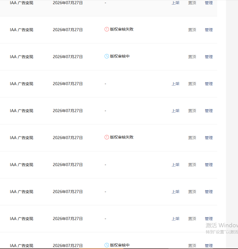Open 管理 in the topmost partially visible row

(209, 3)
